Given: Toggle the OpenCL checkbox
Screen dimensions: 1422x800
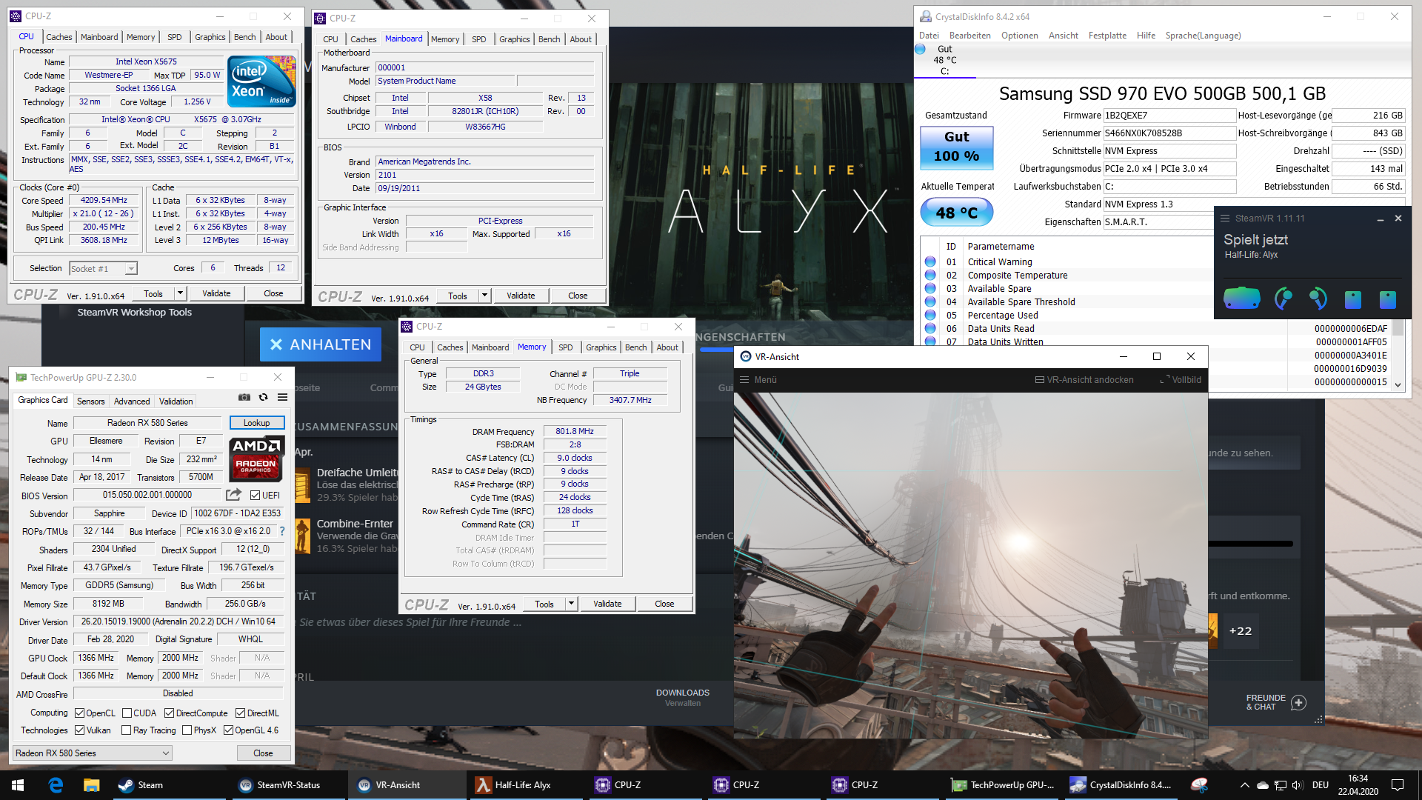Looking at the screenshot, I should 80,713.
